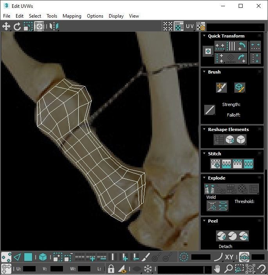Enable Edge sub-object mode
This screenshot has width=268, height=275.
point(17,257)
